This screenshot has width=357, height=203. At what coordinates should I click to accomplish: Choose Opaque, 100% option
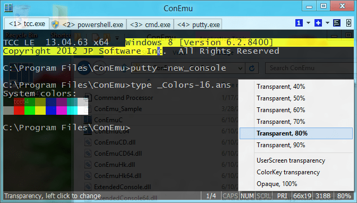pos(296,184)
